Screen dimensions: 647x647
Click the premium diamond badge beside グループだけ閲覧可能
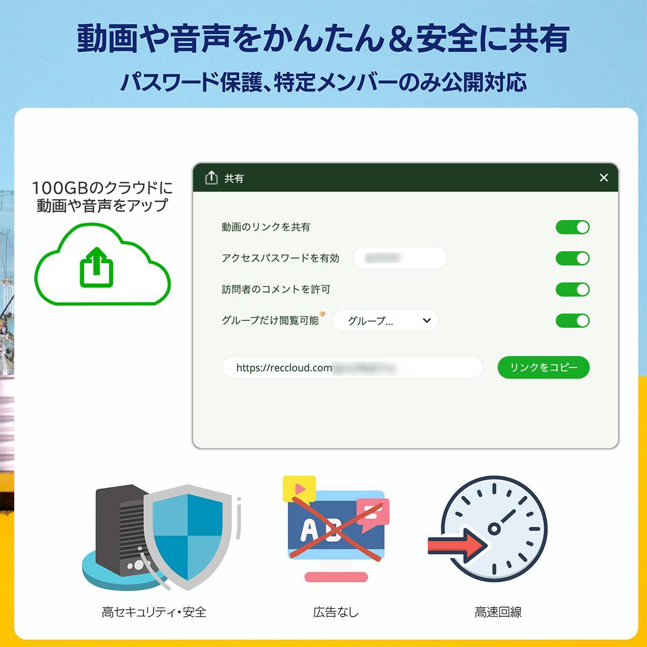coord(322,314)
